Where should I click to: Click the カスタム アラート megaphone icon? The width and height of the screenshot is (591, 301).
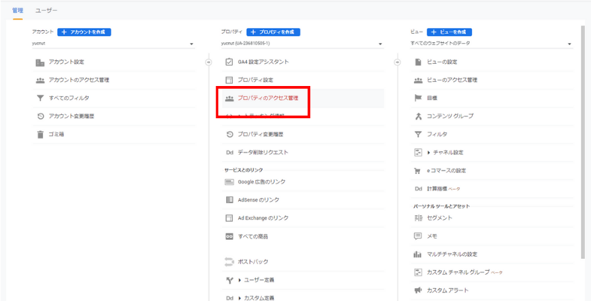[x=417, y=290]
